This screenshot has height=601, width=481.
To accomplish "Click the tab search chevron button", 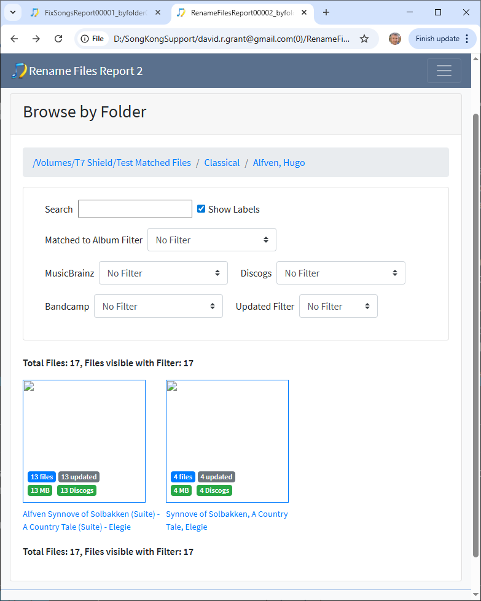I will (12, 12).
